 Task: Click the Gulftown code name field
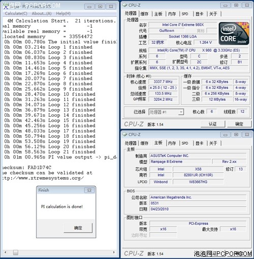[167, 30]
